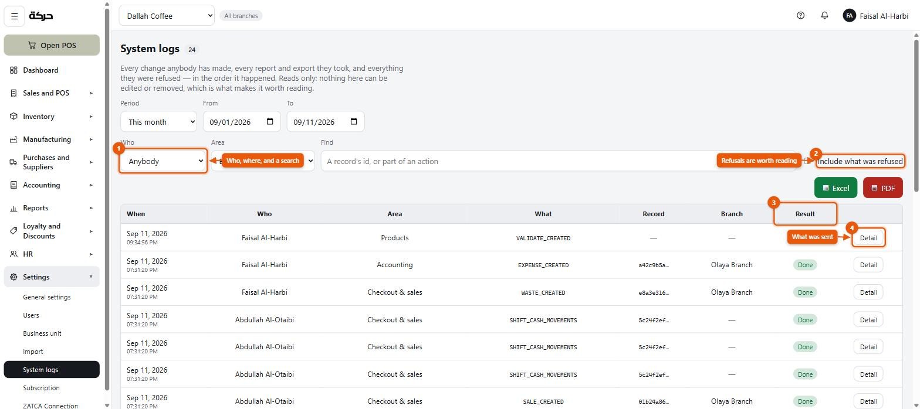Click the help question mark icon
920x409 pixels.
coord(800,16)
